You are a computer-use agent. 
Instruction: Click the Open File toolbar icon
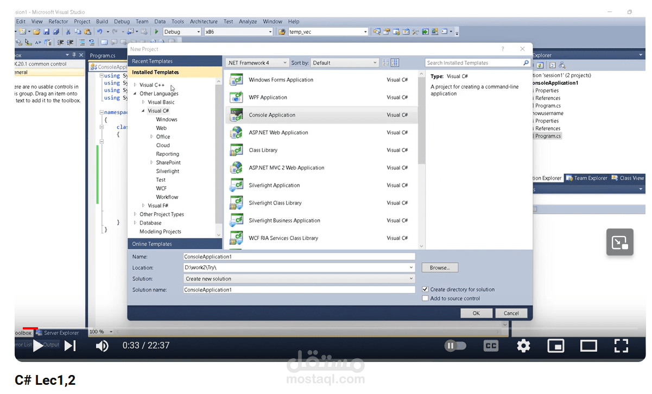tap(36, 31)
